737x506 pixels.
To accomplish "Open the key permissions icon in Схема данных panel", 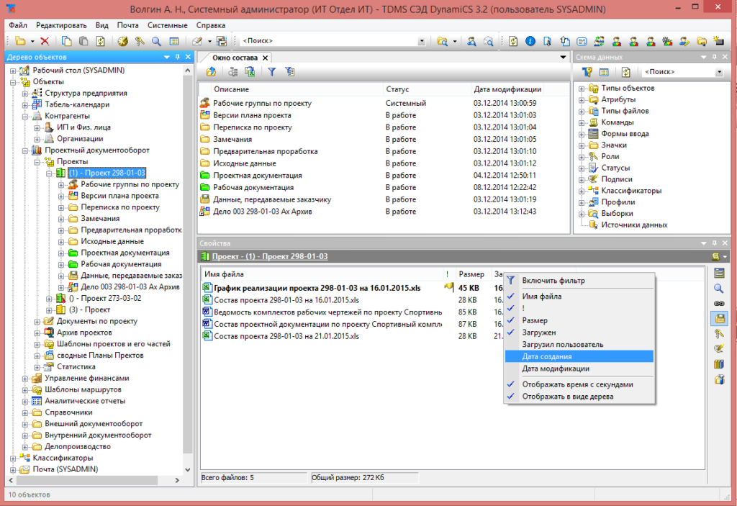I will (x=587, y=71).
